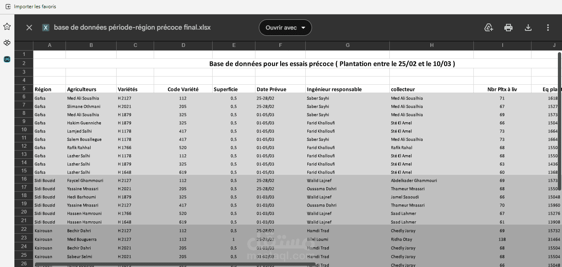Image resolution: width=562 pixels, height=267 pixels.
Task: Select column G header
Action: pyautogui.click(x=347, y=45)
